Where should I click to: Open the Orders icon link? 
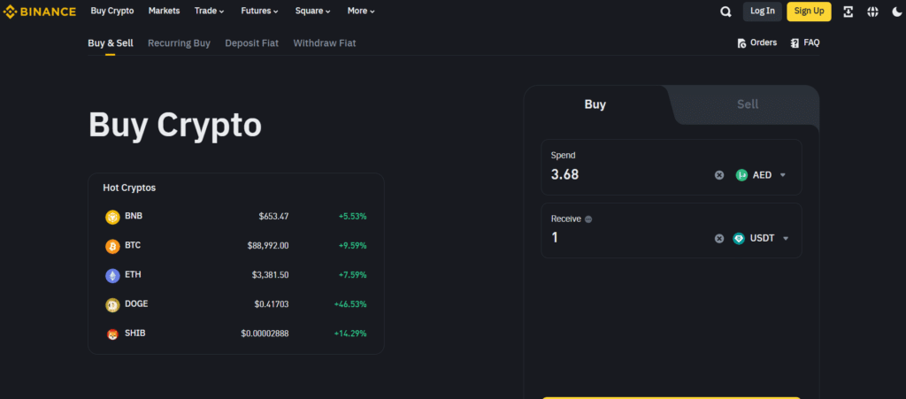(x=757, y=42)
